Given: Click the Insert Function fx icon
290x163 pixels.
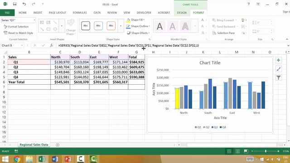Looking at the screenshot, I should point(51,45).
